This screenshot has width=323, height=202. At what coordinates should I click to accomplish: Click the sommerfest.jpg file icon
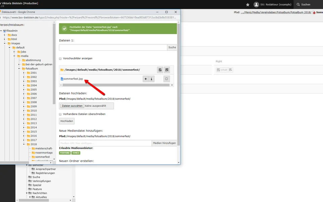pyautogui.click(x=62, y=79)
